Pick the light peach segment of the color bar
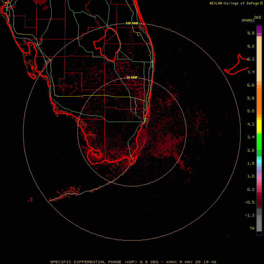The height and width of the screenshot is (264, 264). pos(259,60)
